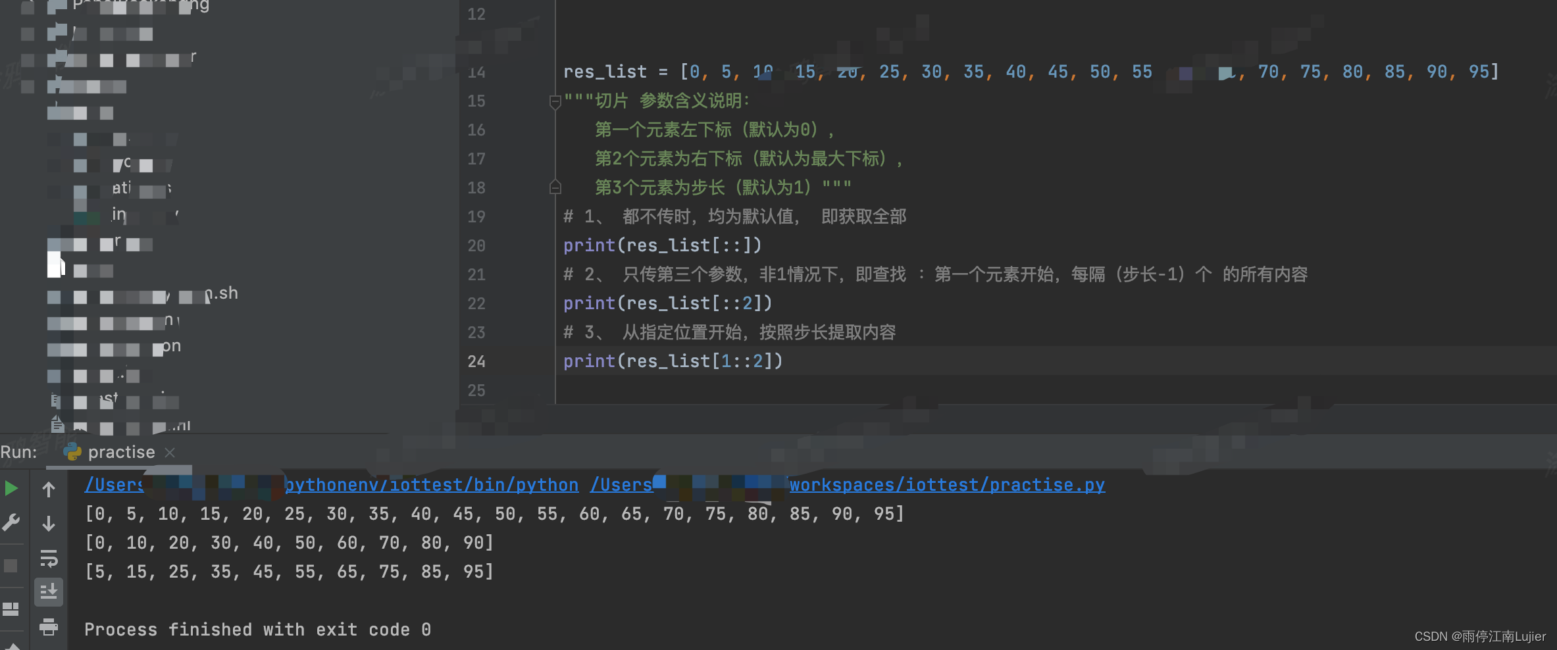Open the practise.py file path link

[848, 485]
